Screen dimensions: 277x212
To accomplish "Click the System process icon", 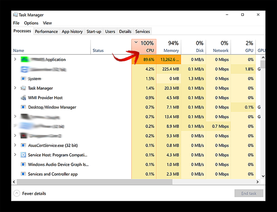I will pos(23,79).
